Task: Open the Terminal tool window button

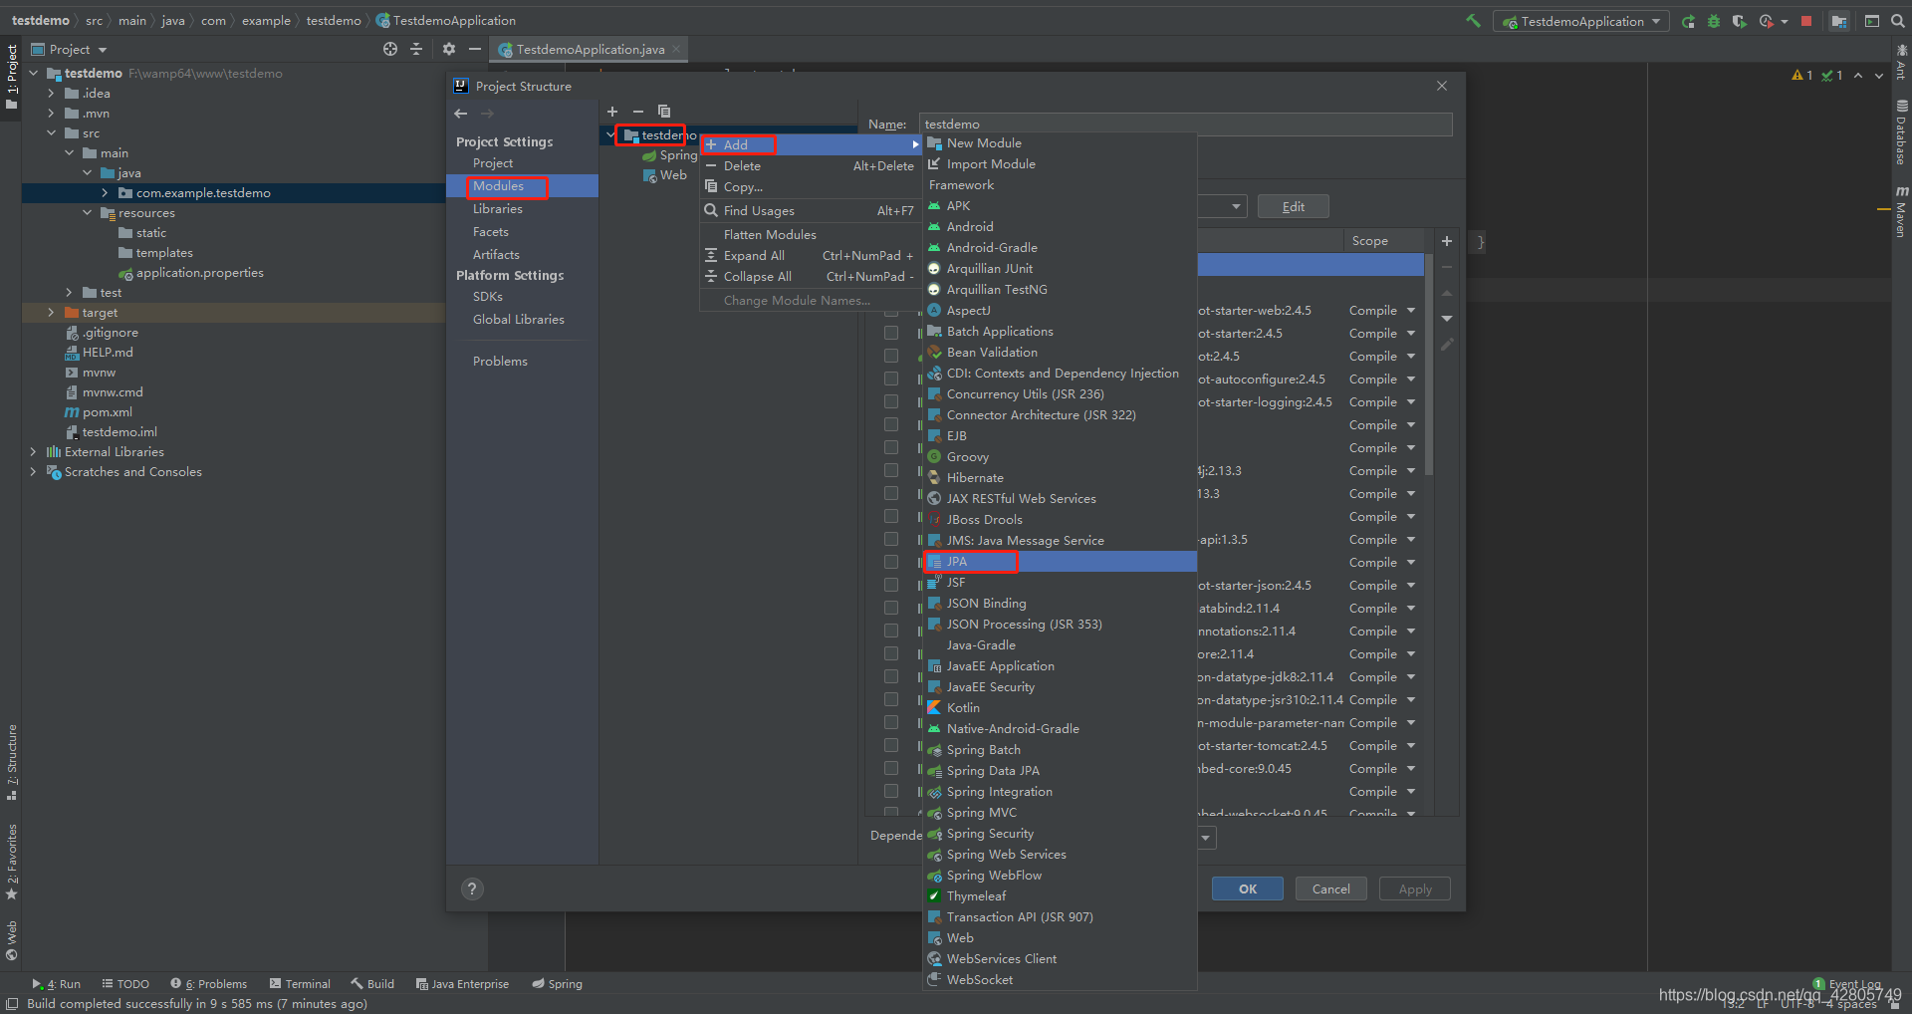Action: coord(300,984)
